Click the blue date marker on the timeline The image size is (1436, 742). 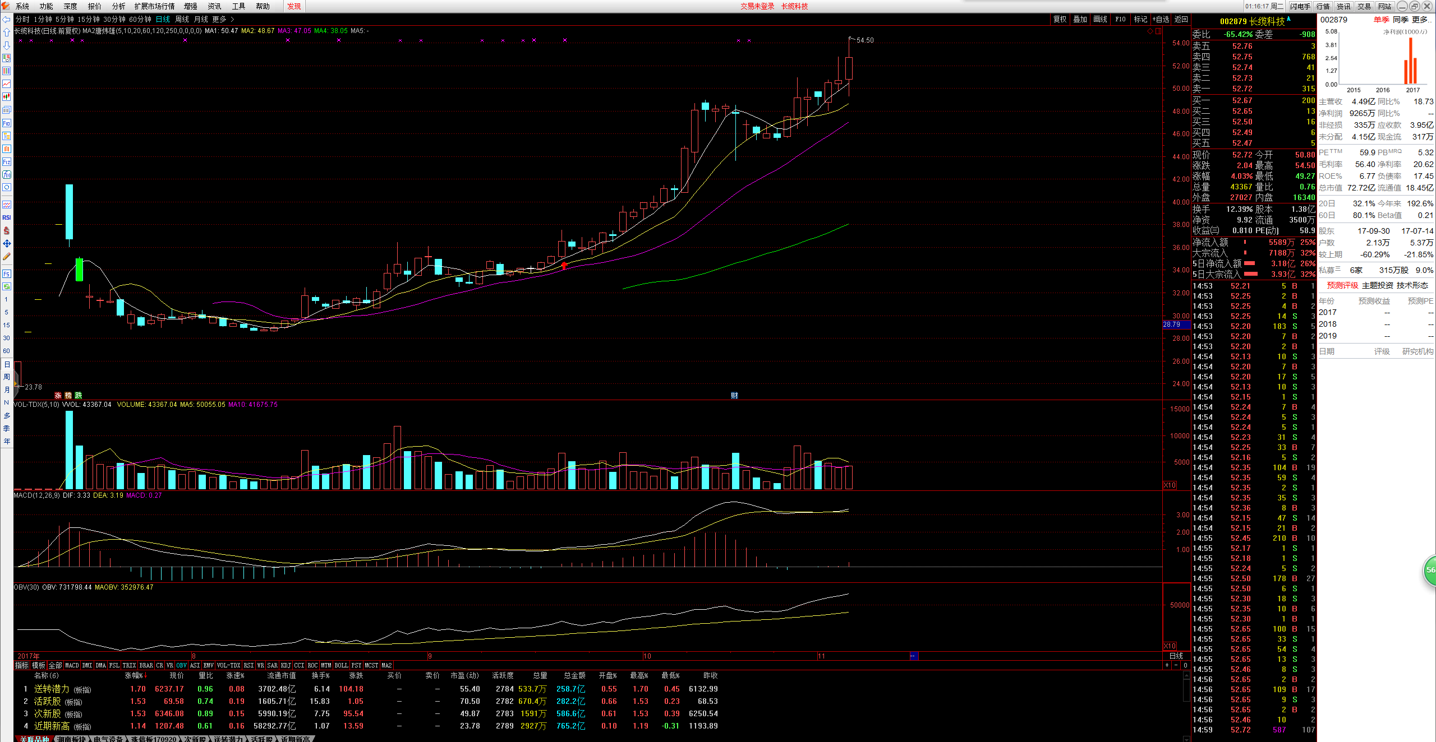(913, 656)
